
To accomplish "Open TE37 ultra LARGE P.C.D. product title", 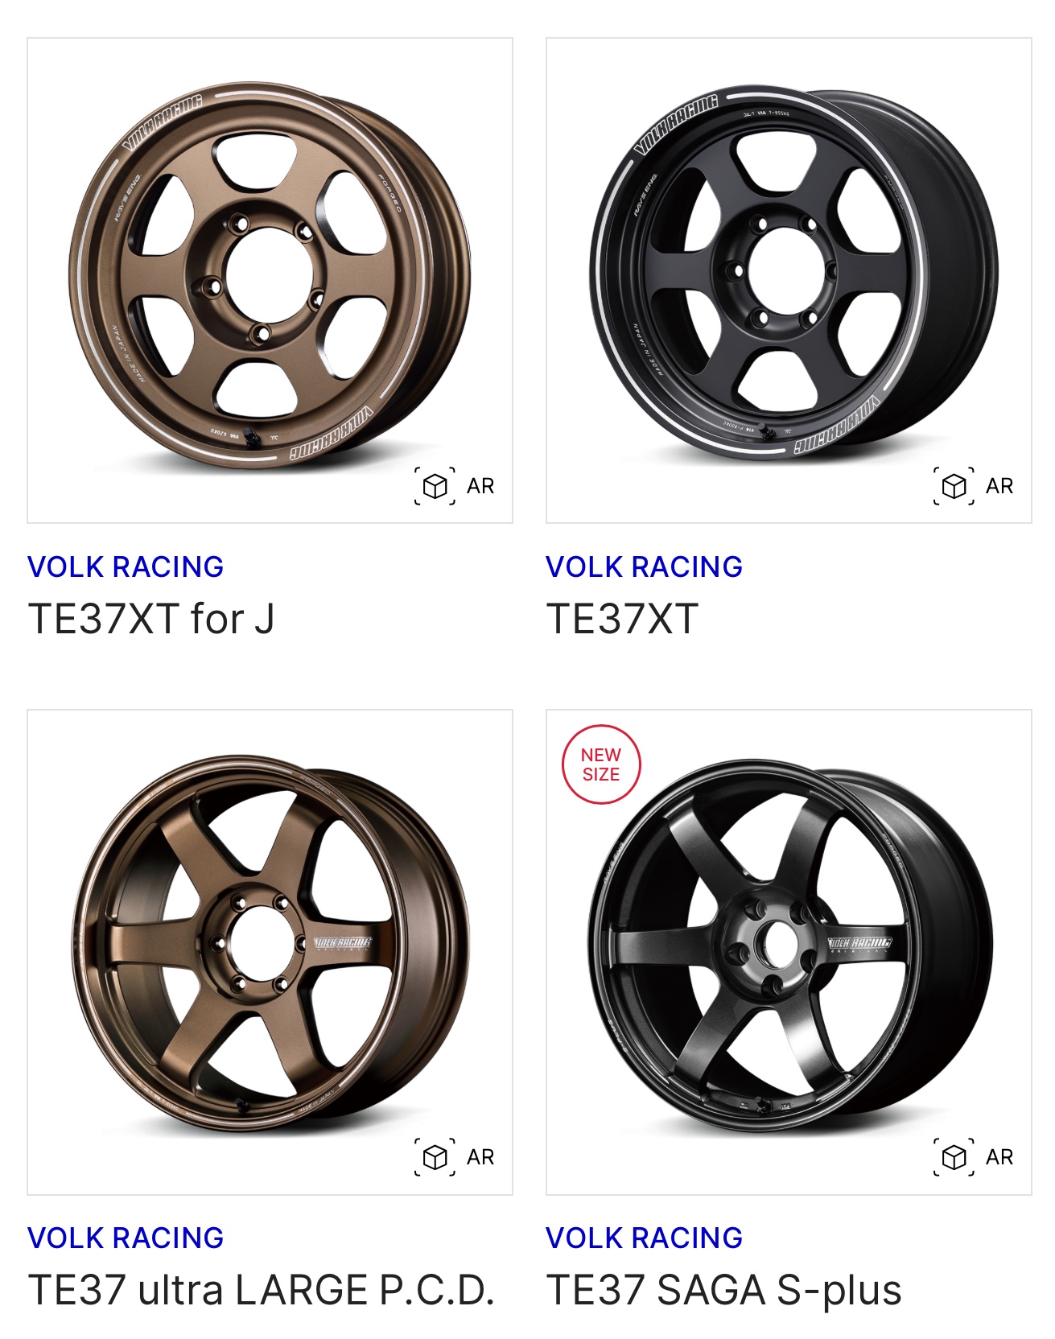I will click(x=261, y=1290).
